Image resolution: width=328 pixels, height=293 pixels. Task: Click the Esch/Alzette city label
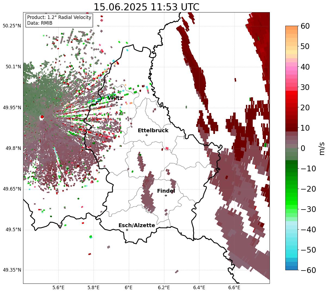137,226
